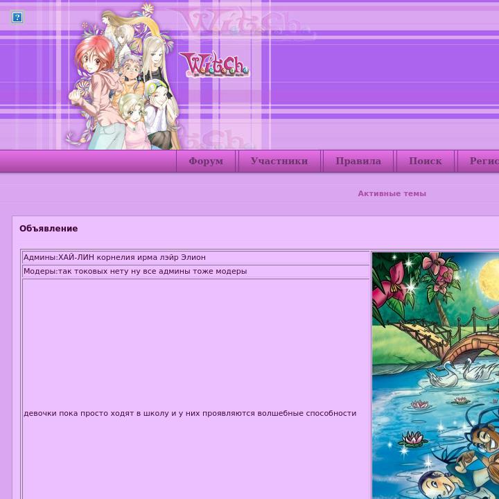Click the W.i.t.c.h. logo in banner
The height and width of the screenshot is (499, 499).
(x=214, y=64)
